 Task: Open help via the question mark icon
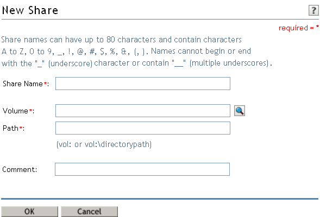pyautogui.click(x=313, y=10)
